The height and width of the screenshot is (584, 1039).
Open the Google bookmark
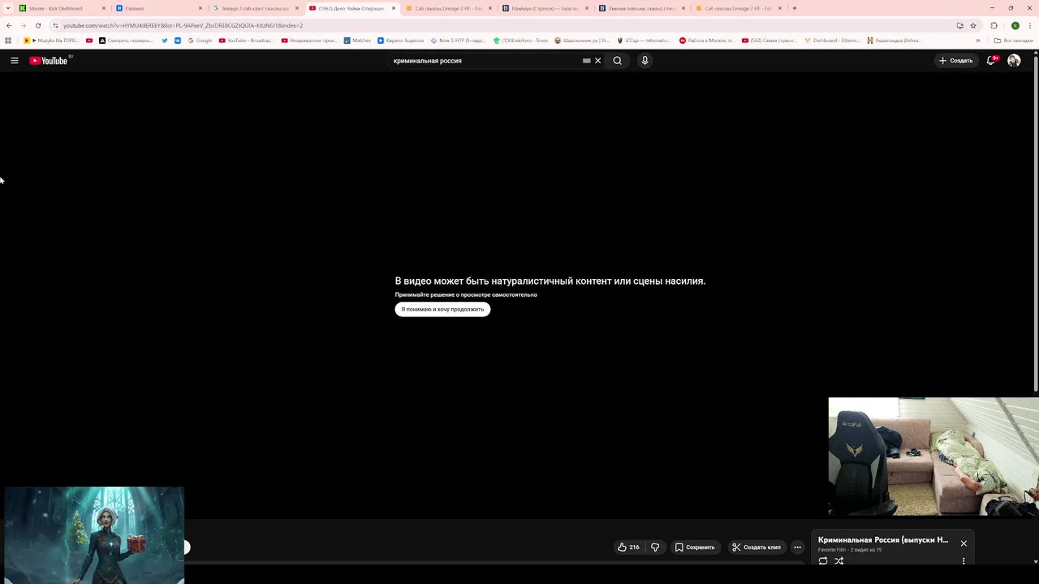point(200,41)
